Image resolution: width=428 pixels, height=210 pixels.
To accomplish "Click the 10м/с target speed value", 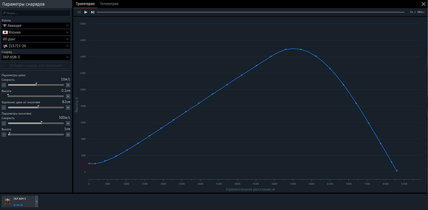I will [x=65, y=79].
